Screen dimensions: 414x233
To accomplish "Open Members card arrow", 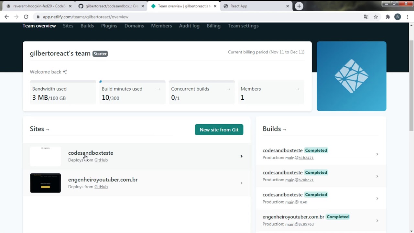I will tap(298, 89).
